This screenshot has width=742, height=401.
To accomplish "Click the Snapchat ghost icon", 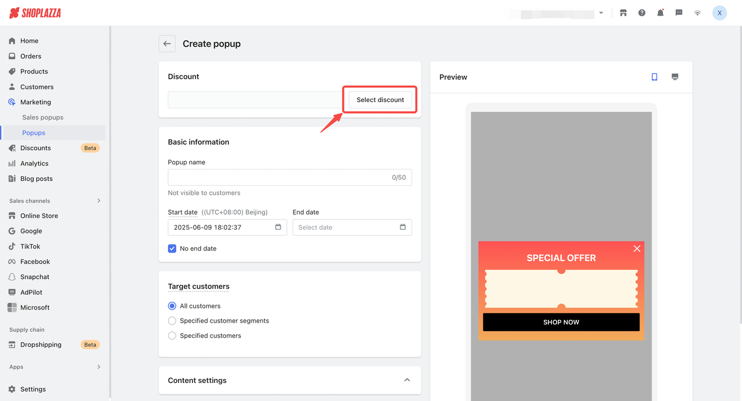I will 12,277.
